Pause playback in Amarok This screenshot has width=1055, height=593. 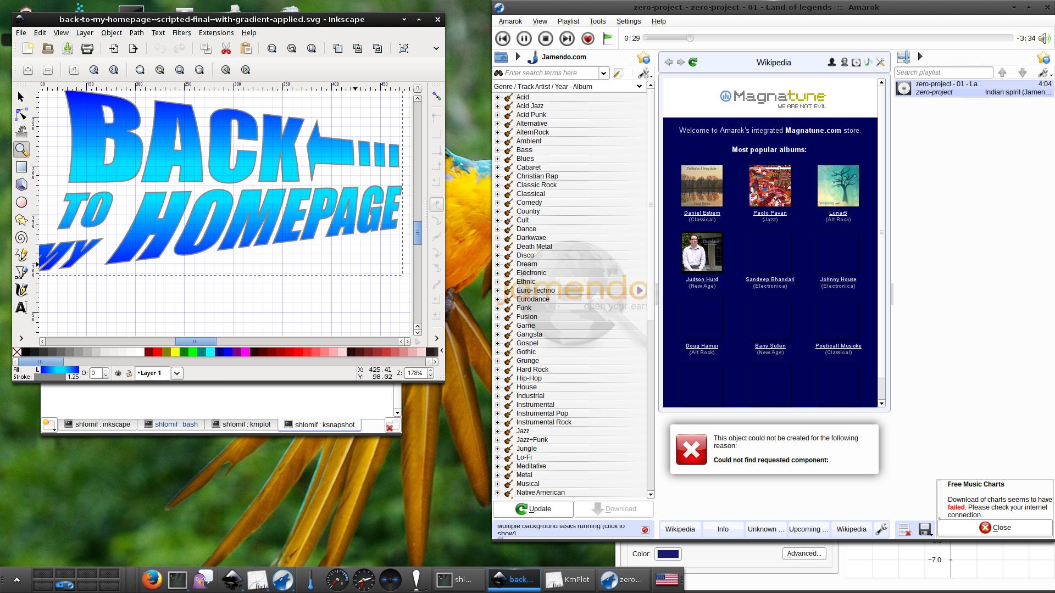[524, 38]
